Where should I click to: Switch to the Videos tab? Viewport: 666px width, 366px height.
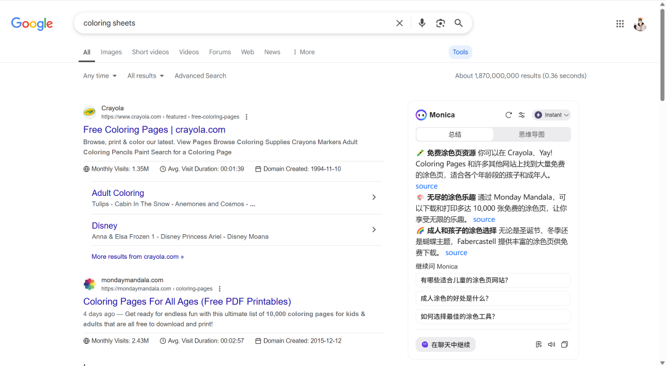tap(189, 52)
